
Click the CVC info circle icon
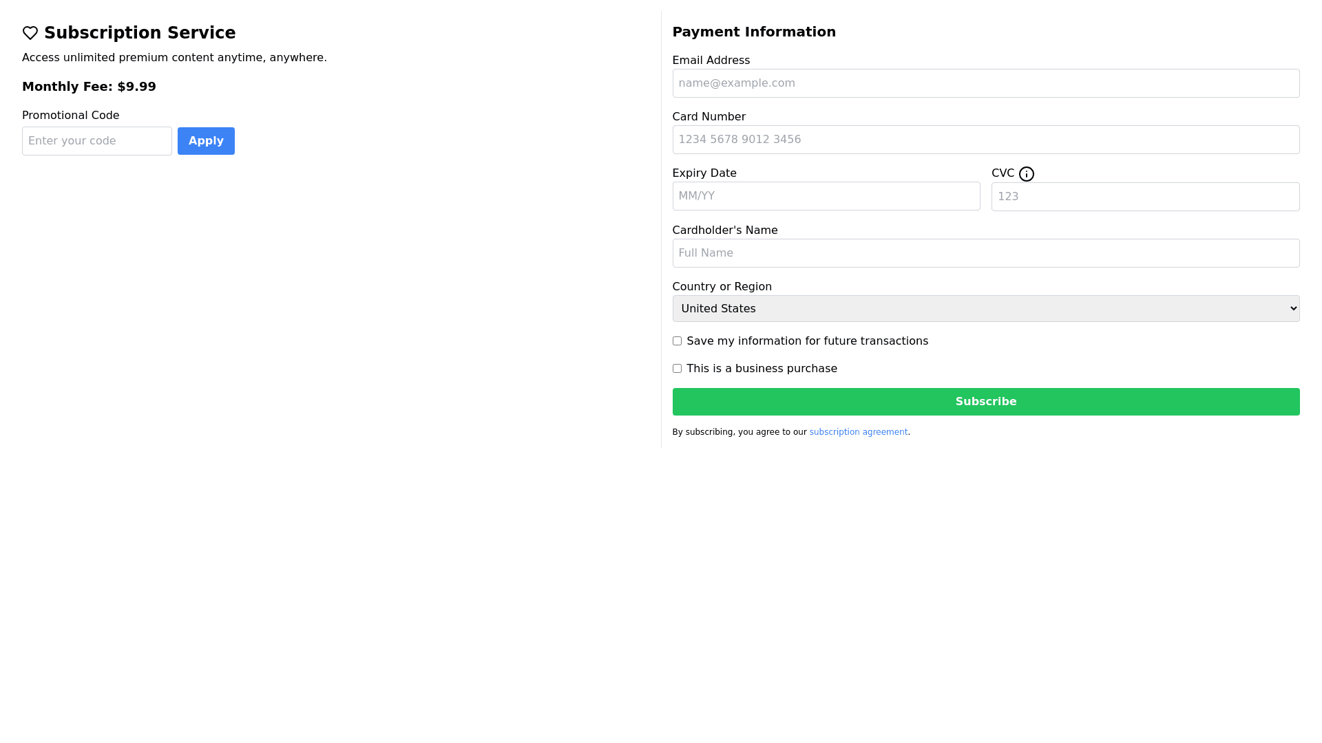click(x=1026, y=174)
